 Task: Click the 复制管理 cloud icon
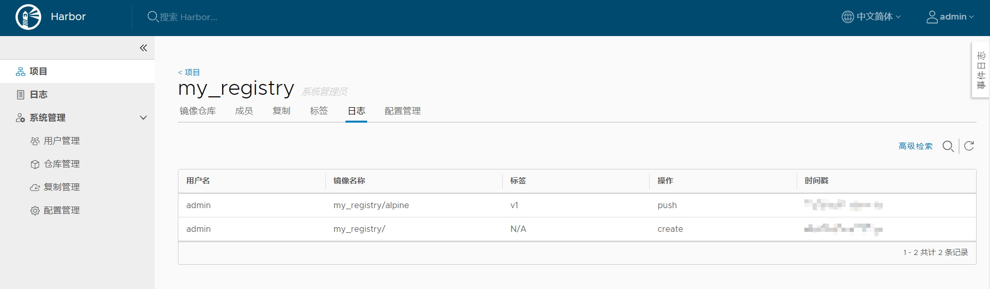tap(35, 188)
